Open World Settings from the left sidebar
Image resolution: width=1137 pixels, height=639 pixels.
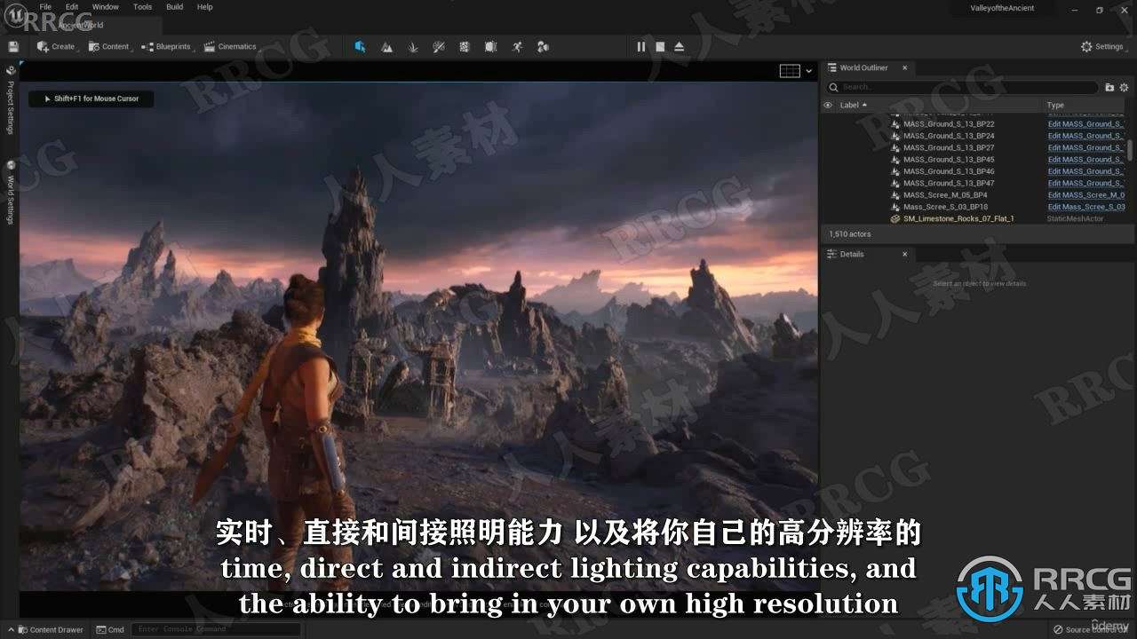point(11,193)
